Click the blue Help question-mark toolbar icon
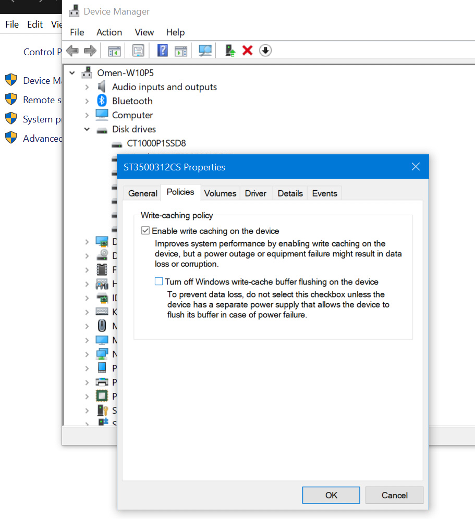475x519 pixels. pyautogui.click(x=162, y=51)
